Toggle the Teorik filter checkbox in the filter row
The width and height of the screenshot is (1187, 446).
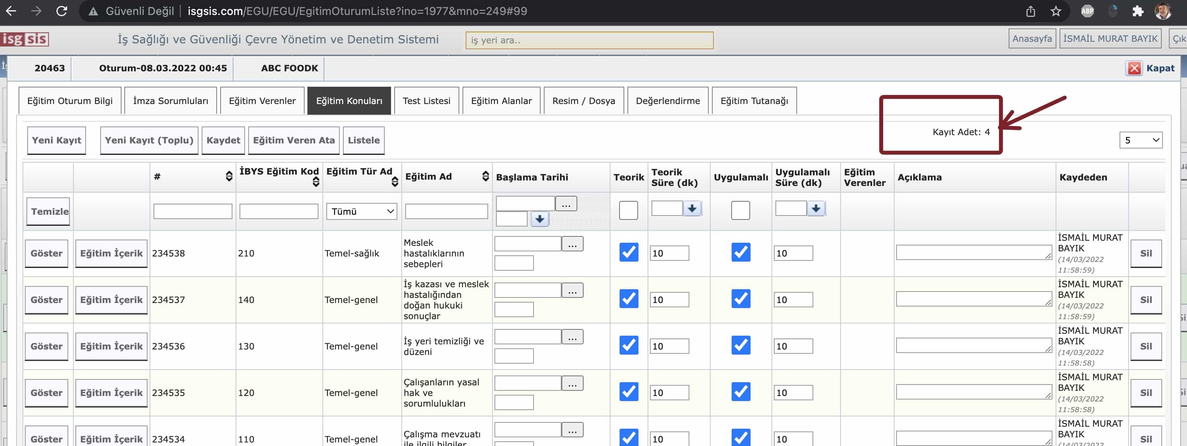pyautogui.click(x=629, y=210)
